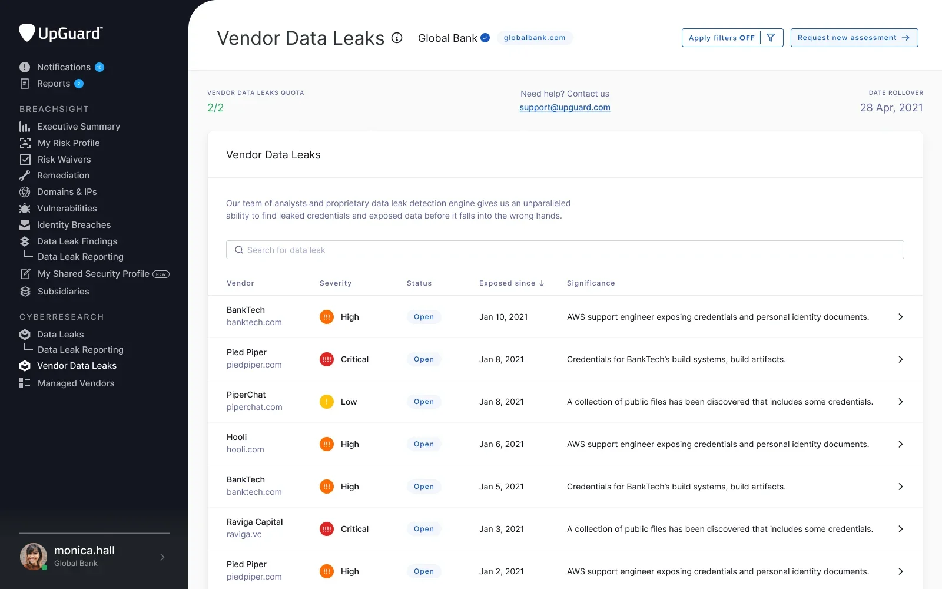Viewport: 942px width, 589px height.
Task: Click the Vulnerabilities bug icon
Action: (25, 209)
